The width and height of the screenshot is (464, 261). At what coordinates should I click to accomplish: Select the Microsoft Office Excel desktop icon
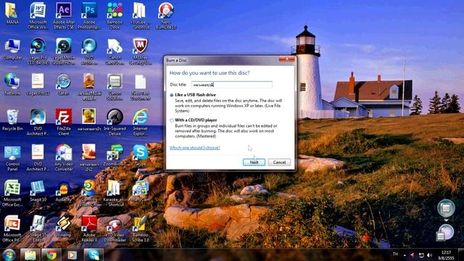click(12, 193)
